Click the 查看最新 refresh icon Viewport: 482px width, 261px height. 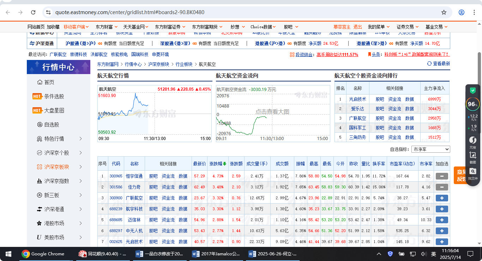tap(429, 63)
